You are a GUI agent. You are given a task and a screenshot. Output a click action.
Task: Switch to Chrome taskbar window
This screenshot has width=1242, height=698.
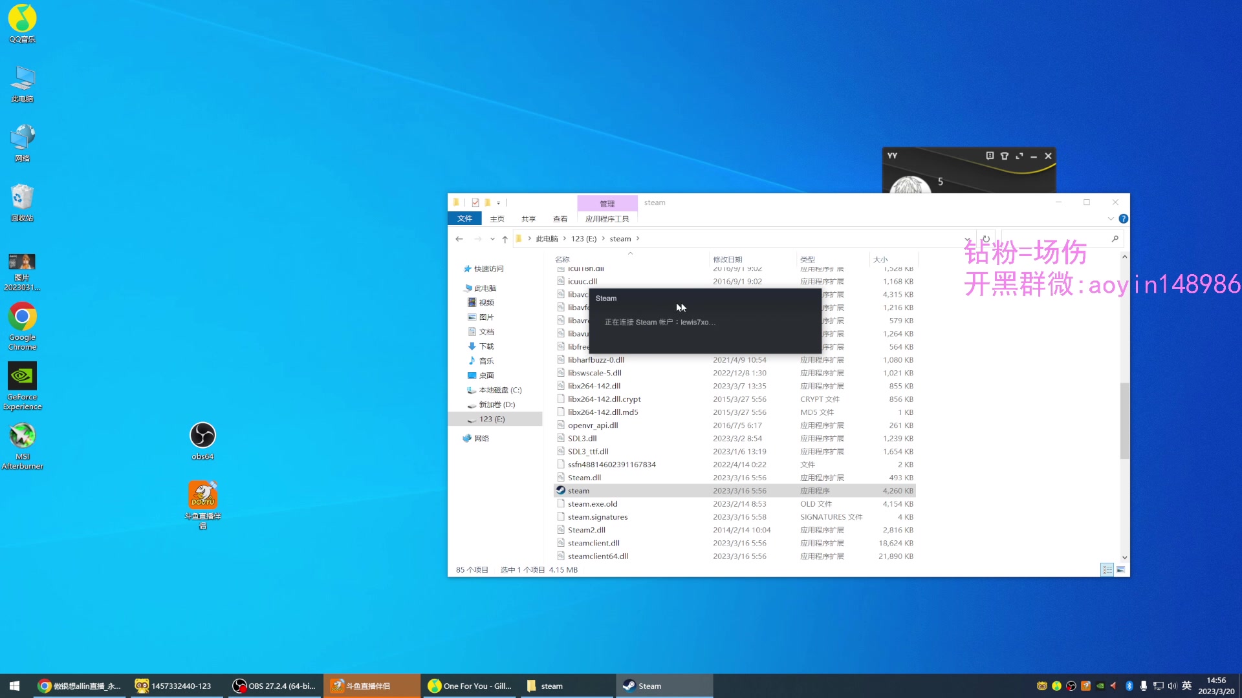[80, 686]
